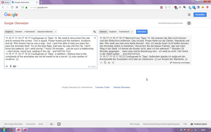Open the uBlock Origin extension

tap(176, 7)
